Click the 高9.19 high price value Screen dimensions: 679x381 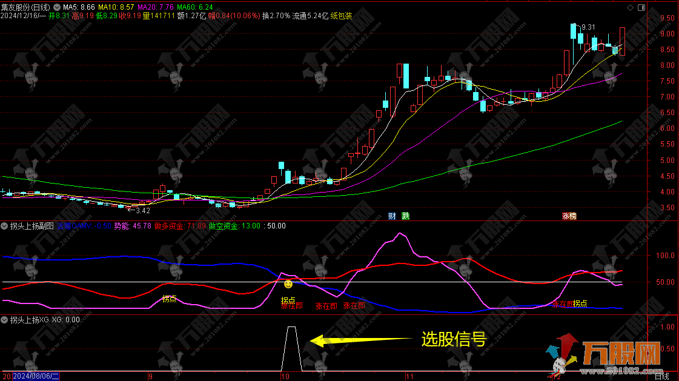pos(83,16)
